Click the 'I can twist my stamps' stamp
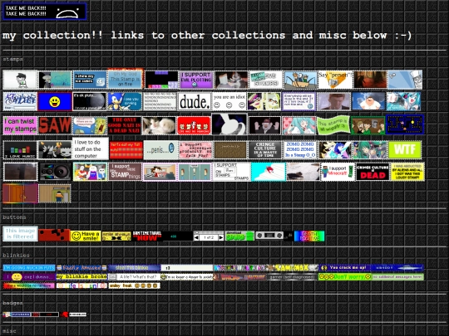449x336 pixels. (x=20, y=125)
